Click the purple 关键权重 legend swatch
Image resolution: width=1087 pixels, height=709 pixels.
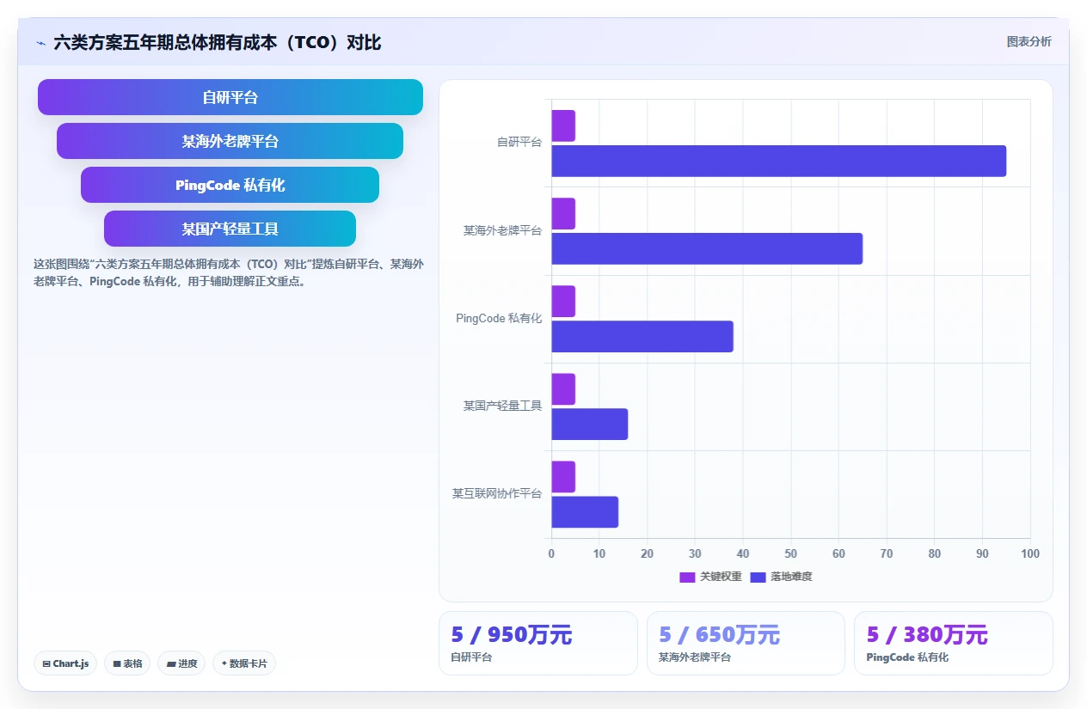click(687, 577)
